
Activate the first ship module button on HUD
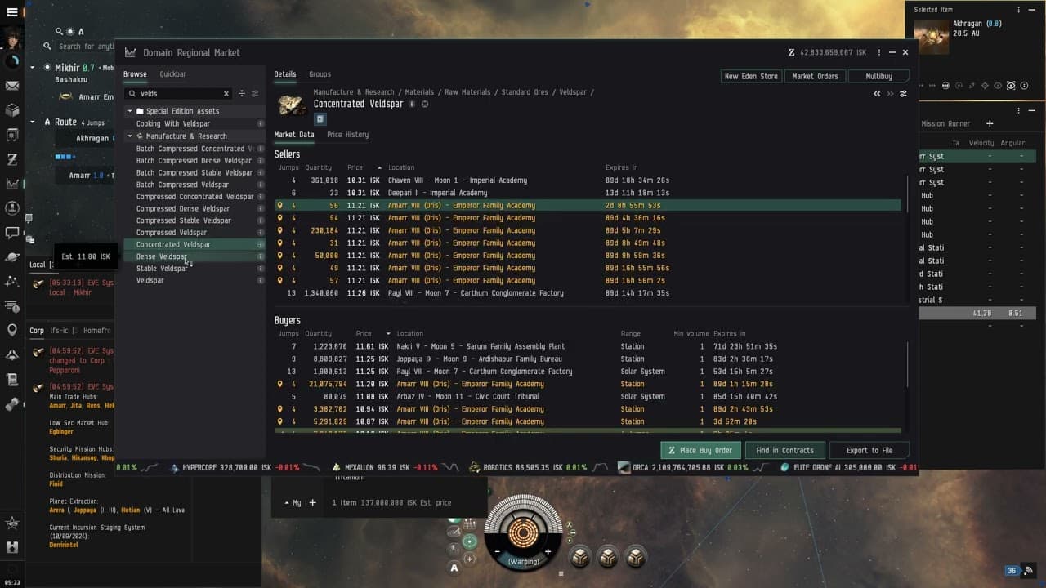(x=580, y=557)
